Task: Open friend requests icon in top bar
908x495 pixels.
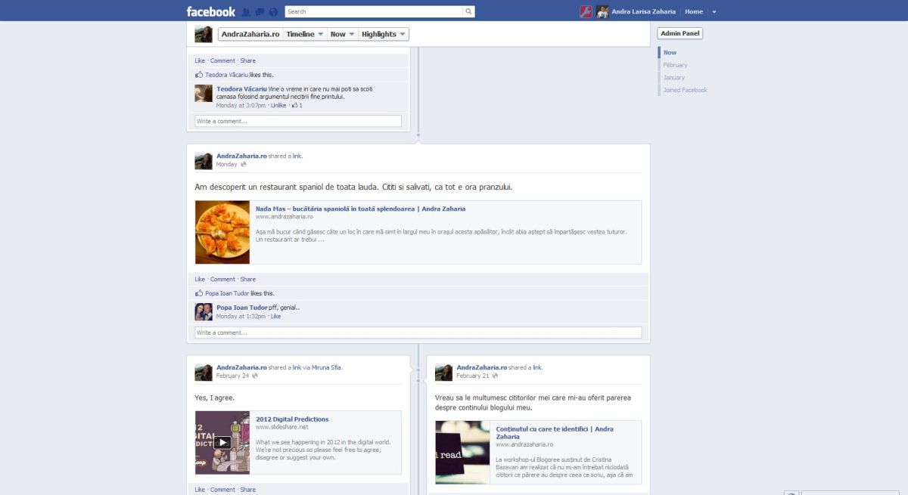Action: coord(246,12)
